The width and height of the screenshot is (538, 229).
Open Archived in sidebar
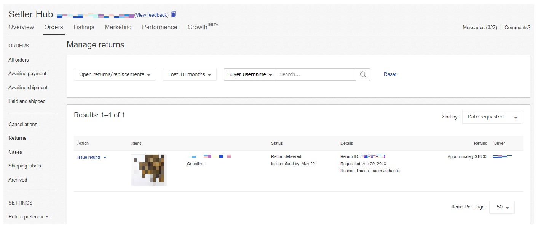point(18,180)
